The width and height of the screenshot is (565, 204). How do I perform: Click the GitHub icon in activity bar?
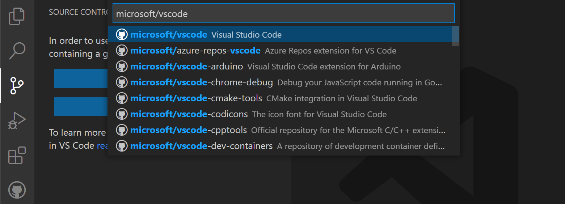pos(17,190)
